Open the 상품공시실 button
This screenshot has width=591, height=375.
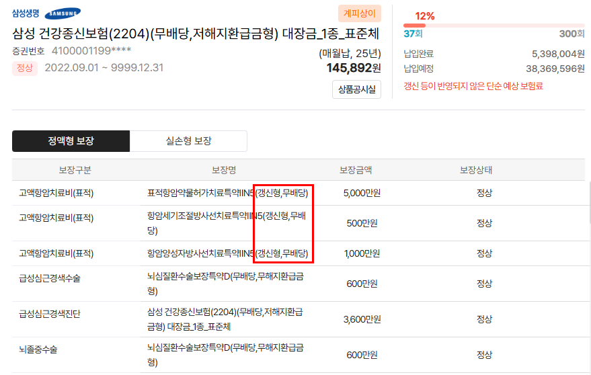coord(356,89)
